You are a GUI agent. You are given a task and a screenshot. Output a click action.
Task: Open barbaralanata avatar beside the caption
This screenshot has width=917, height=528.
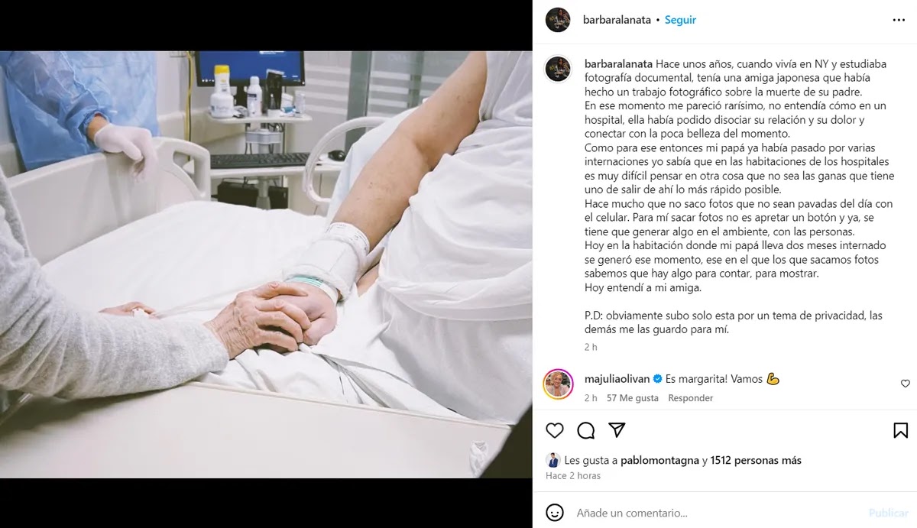(x=558, y=69)
